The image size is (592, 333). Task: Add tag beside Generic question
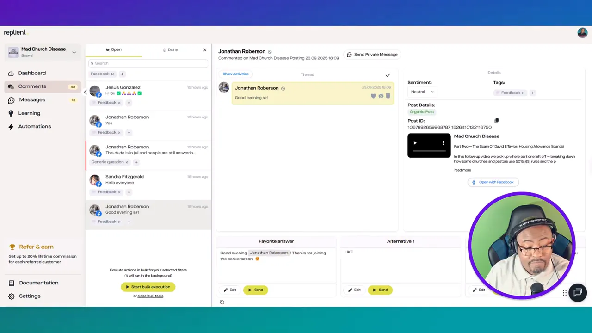coord(136,162)
